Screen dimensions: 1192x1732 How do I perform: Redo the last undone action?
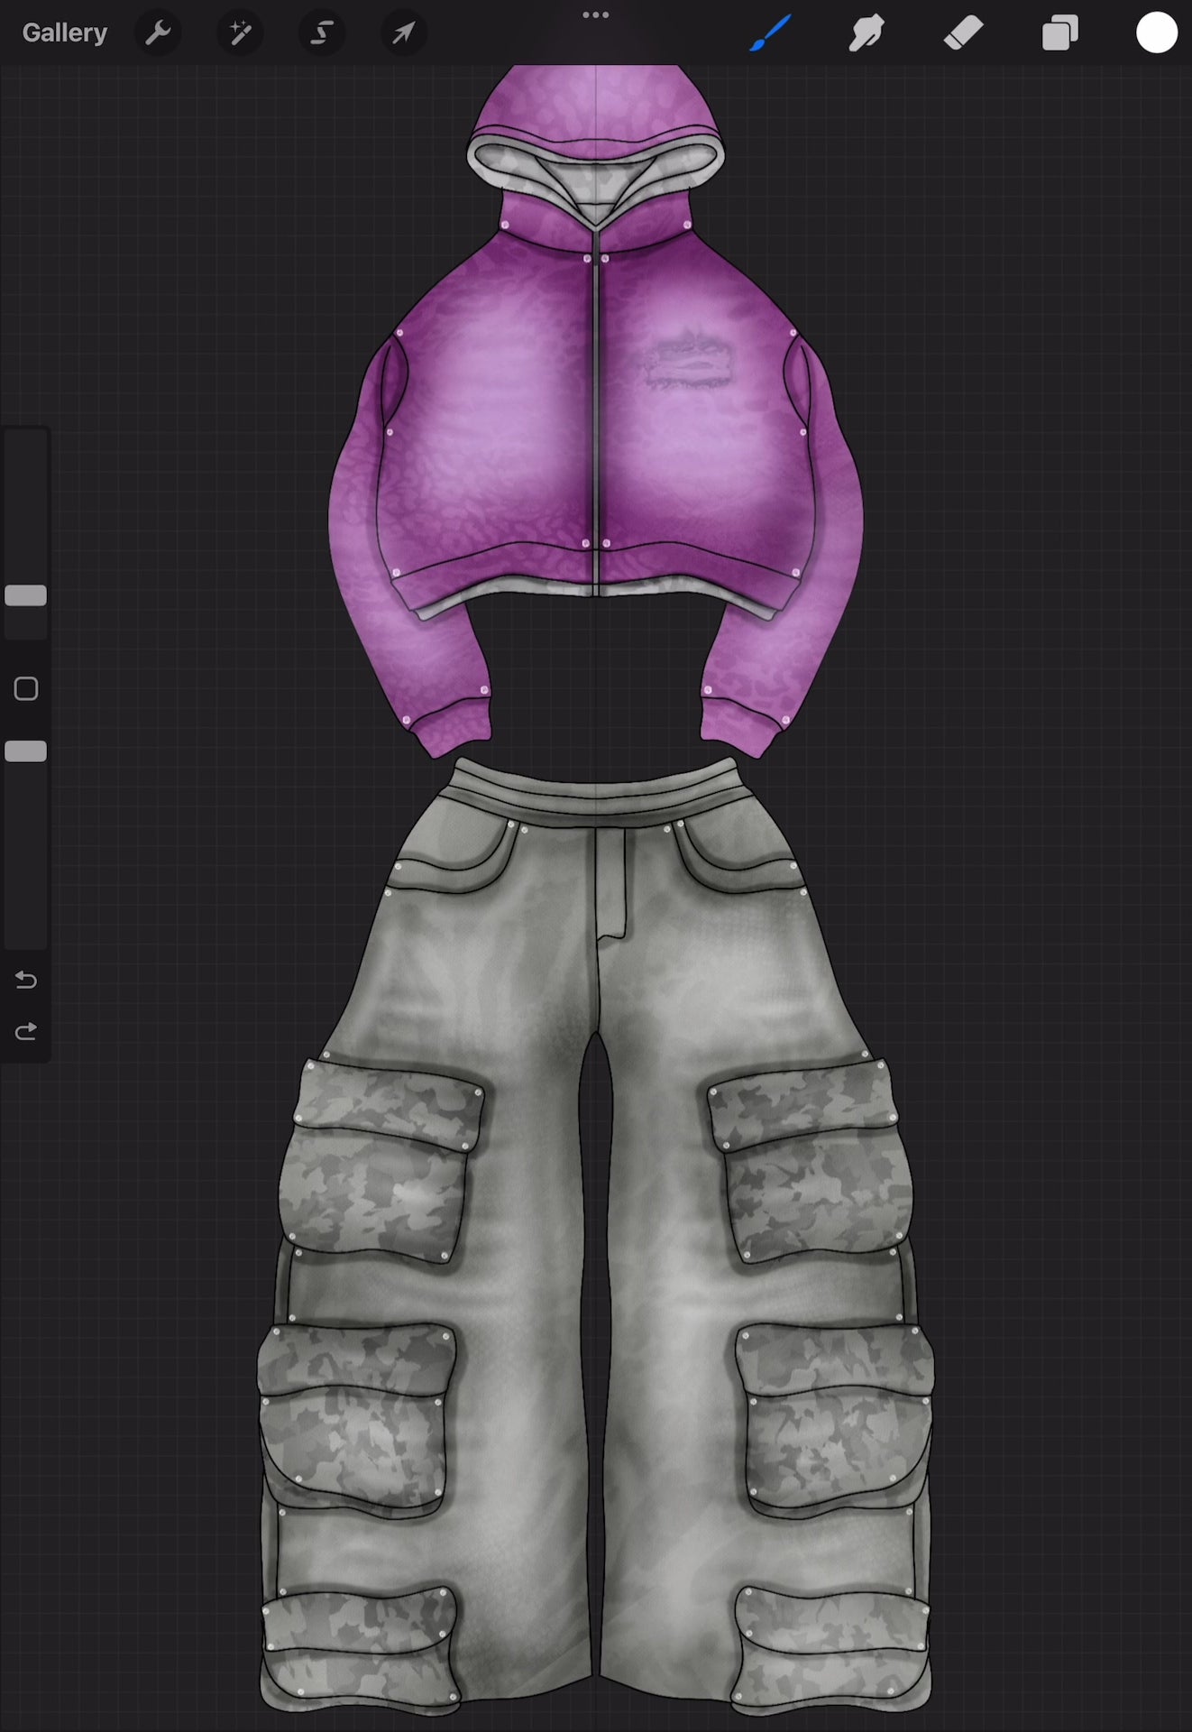pos(26,1031)
